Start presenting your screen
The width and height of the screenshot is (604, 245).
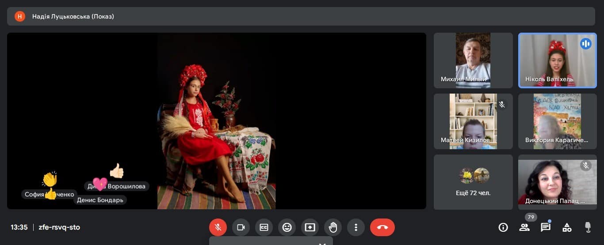310,227
